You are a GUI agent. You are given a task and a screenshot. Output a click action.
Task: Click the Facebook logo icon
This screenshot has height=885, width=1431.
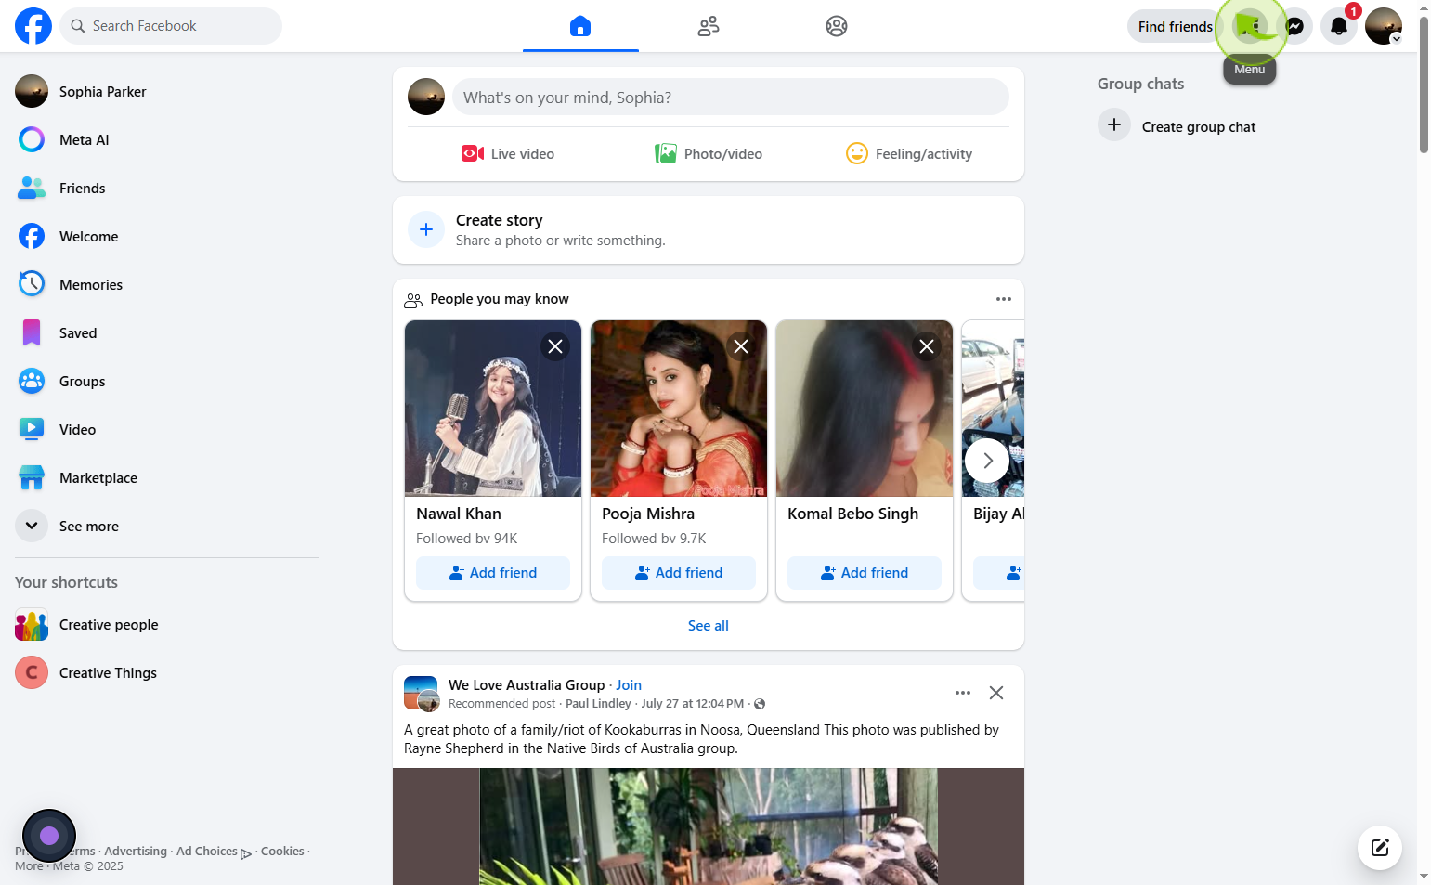(33, 26)
